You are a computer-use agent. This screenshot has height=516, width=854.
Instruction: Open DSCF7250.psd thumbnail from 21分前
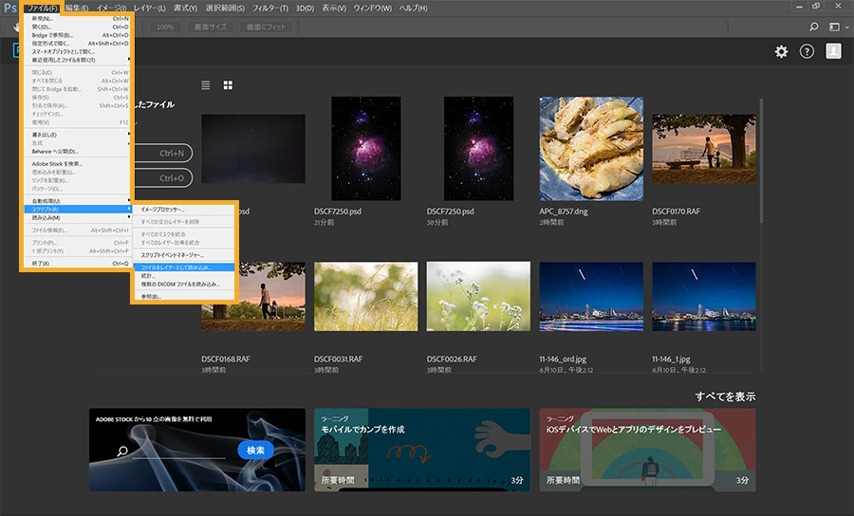pyautogui.click(x=366, y=149)
